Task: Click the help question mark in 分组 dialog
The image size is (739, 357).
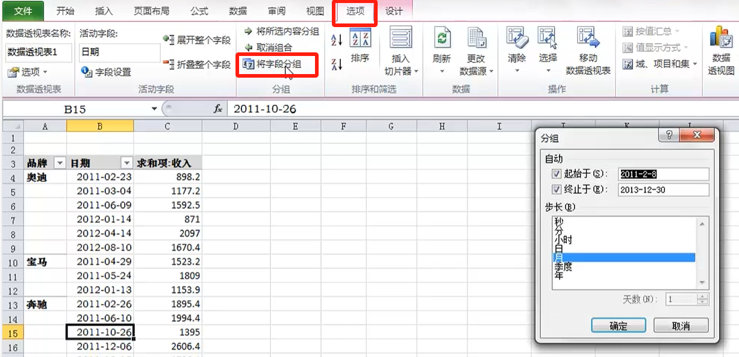Action: [x=669, y=135]
